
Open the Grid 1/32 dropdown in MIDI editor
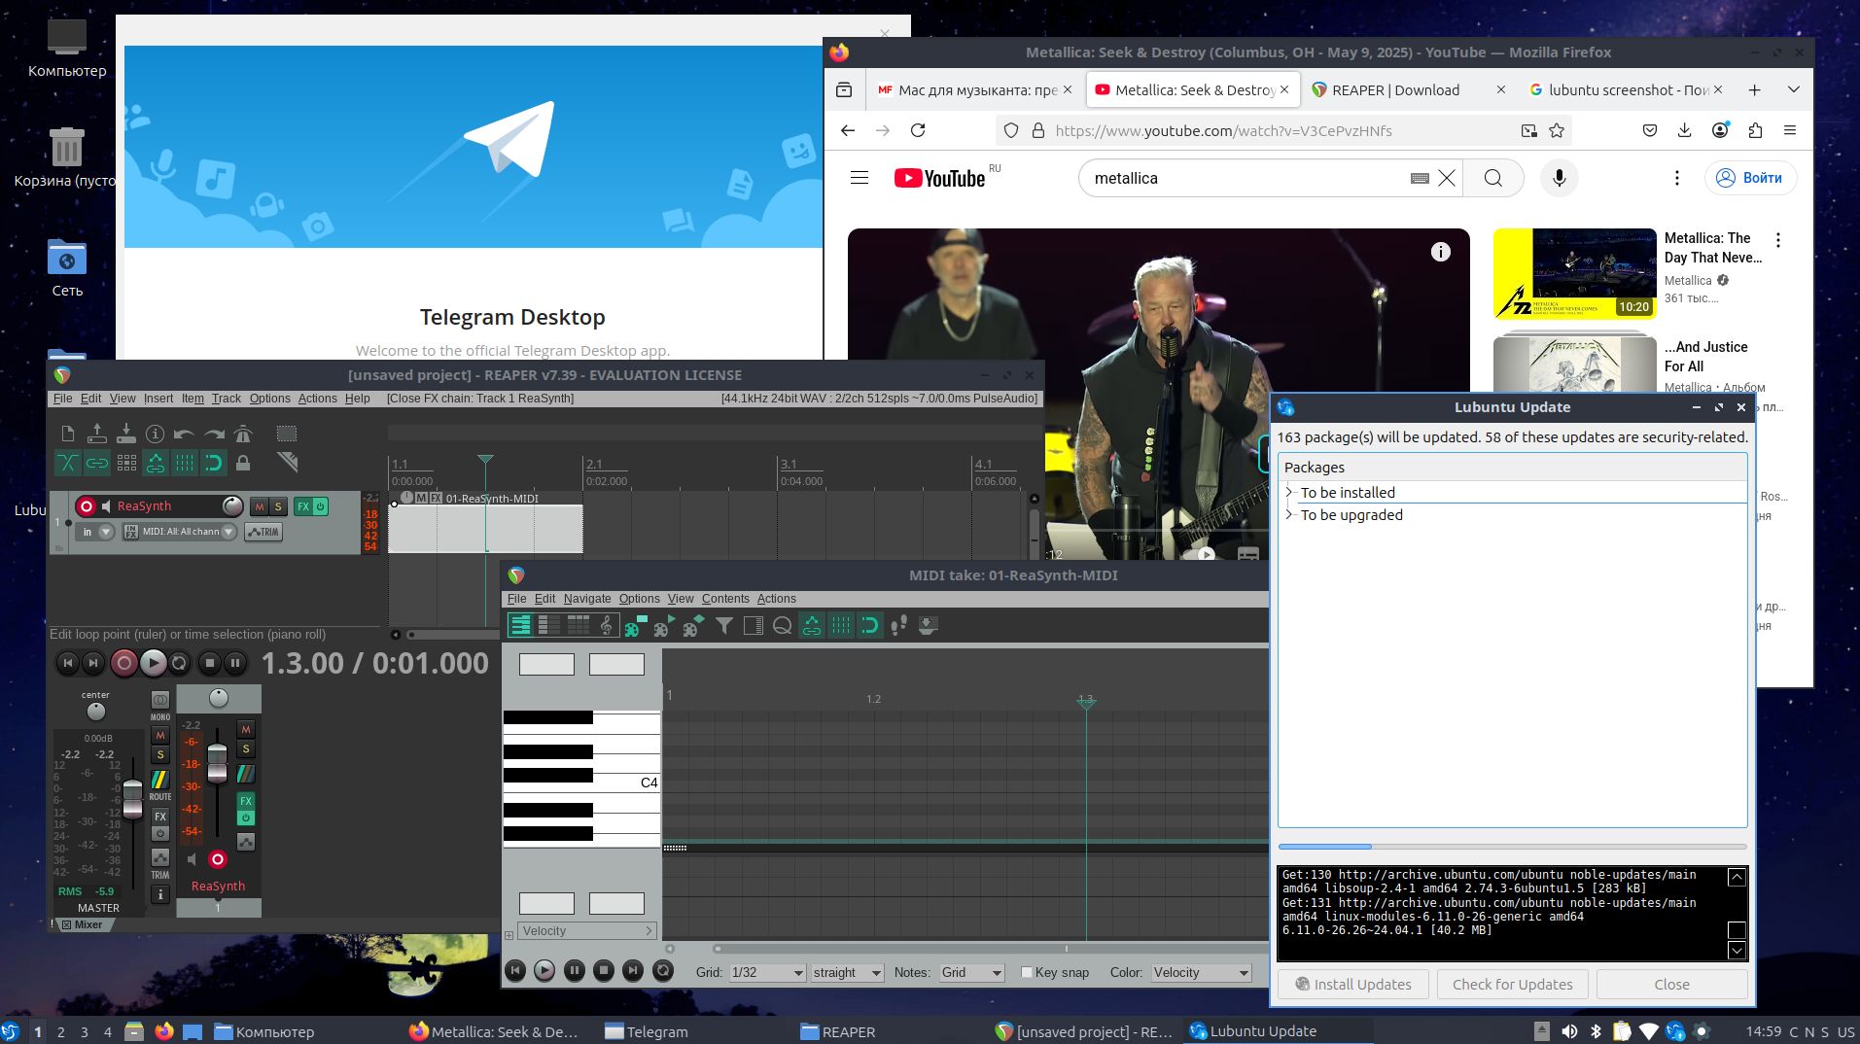pyautogui.click(x=767, y=972)
